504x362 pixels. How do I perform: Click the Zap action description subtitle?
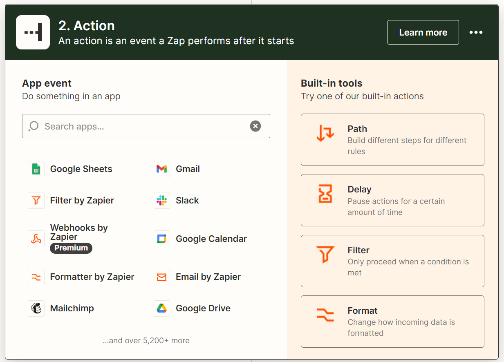(176, 41)
